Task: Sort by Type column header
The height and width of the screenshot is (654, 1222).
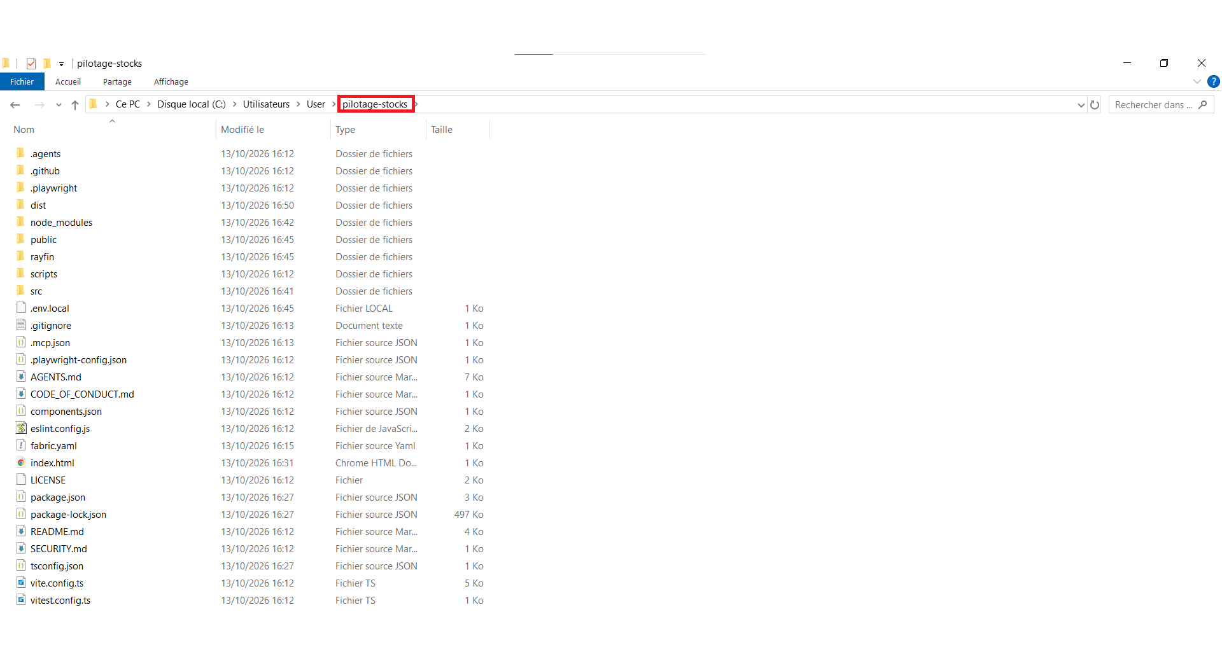Action: click(346, 130)
